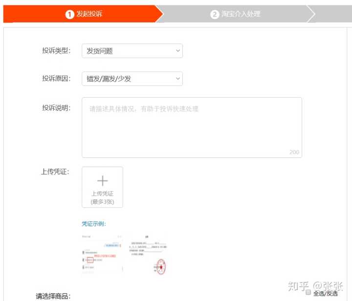
Task: Focus the 投诉说明 description text area
Action: click(192, 127)
